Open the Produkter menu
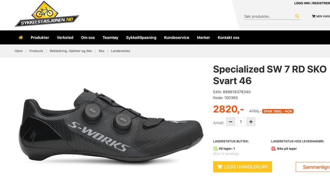This screenshot has height=176, width=330. pyautogui.click(x=40, y=37)
